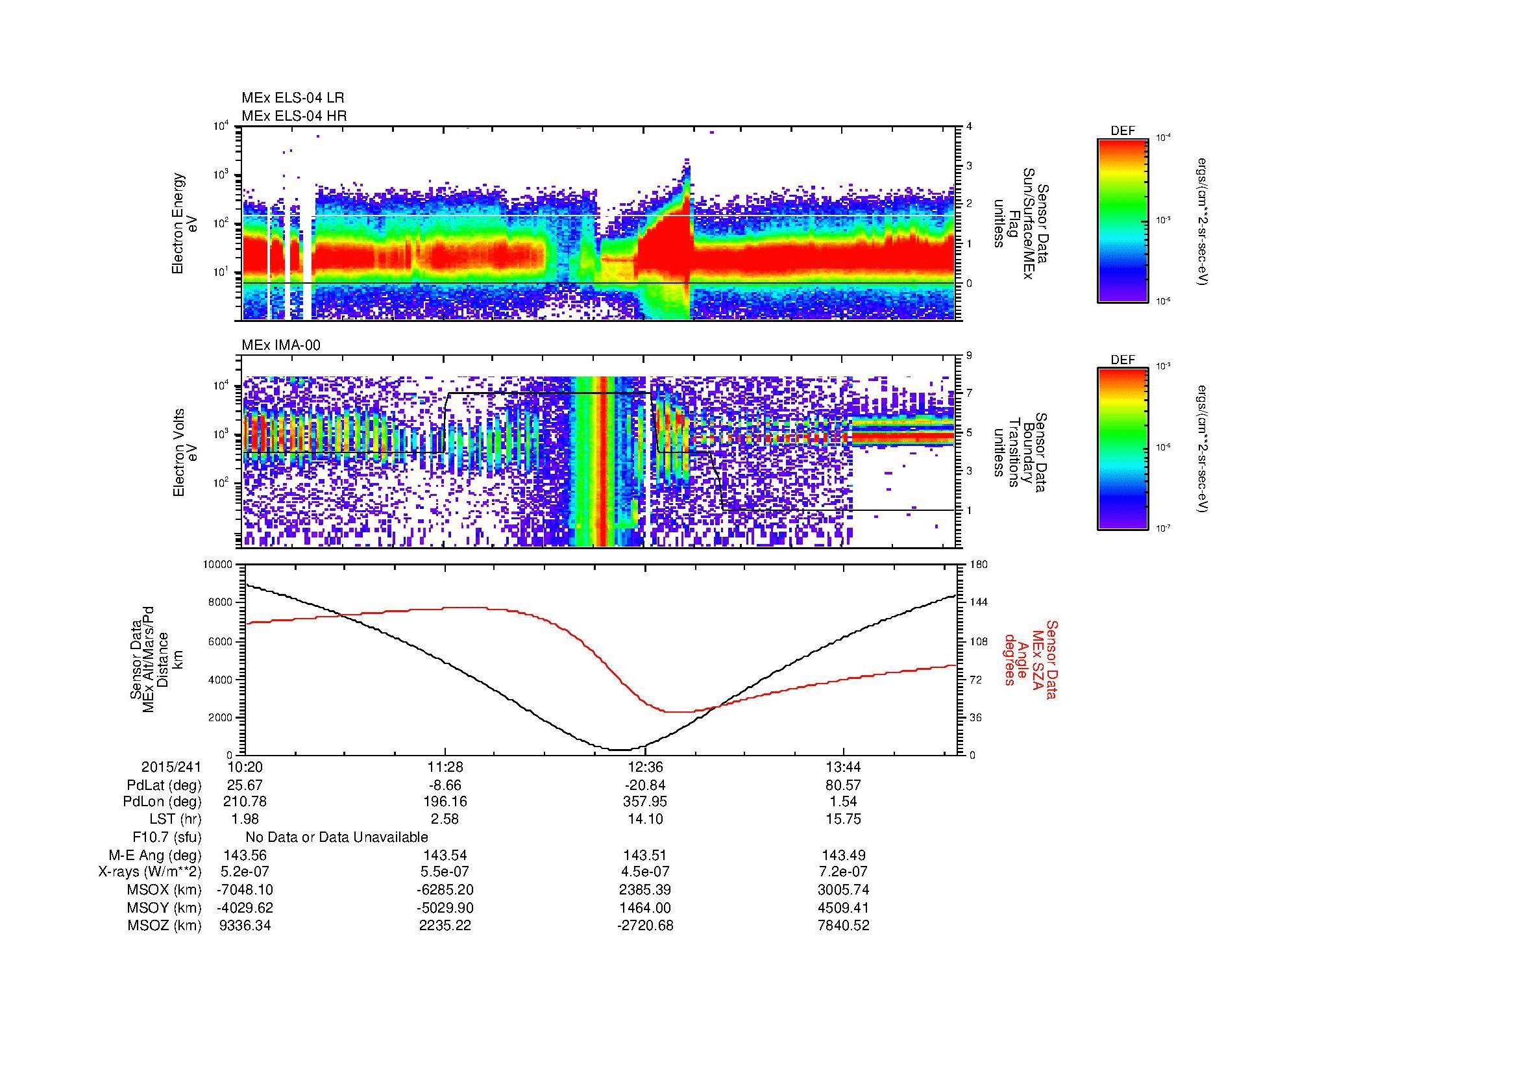Click the MSOZ value '7840.52'
The image size is (1518, 1073).
(844, 926)
